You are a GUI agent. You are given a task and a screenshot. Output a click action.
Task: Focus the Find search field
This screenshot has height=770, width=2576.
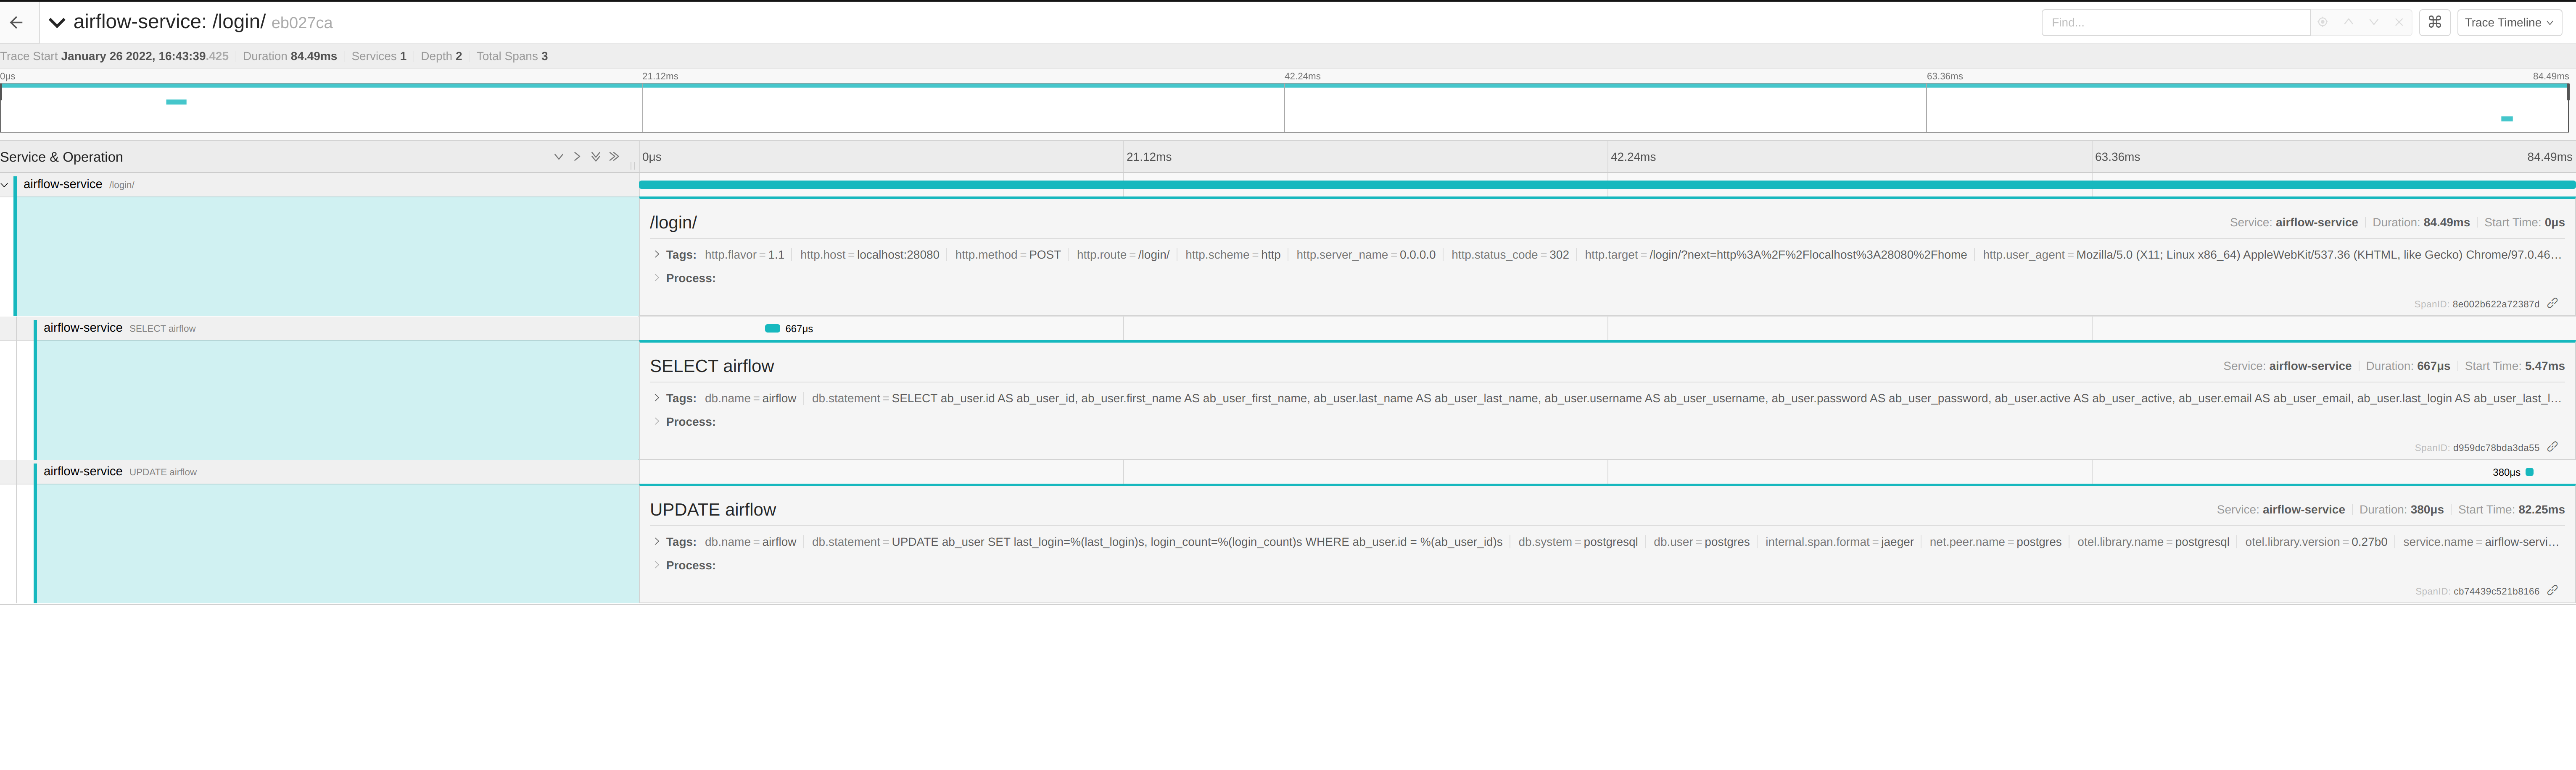point(2174,22)
